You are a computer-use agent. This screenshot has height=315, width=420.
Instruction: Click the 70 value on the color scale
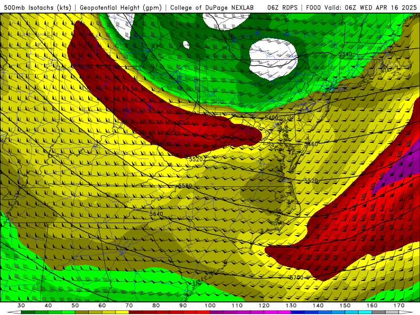129,306
